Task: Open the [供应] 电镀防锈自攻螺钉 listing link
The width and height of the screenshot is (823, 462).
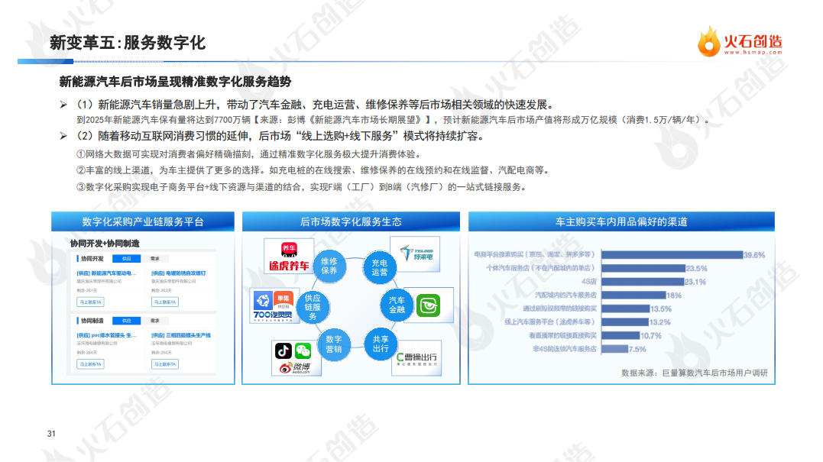Action: click(x=179, y=273)
